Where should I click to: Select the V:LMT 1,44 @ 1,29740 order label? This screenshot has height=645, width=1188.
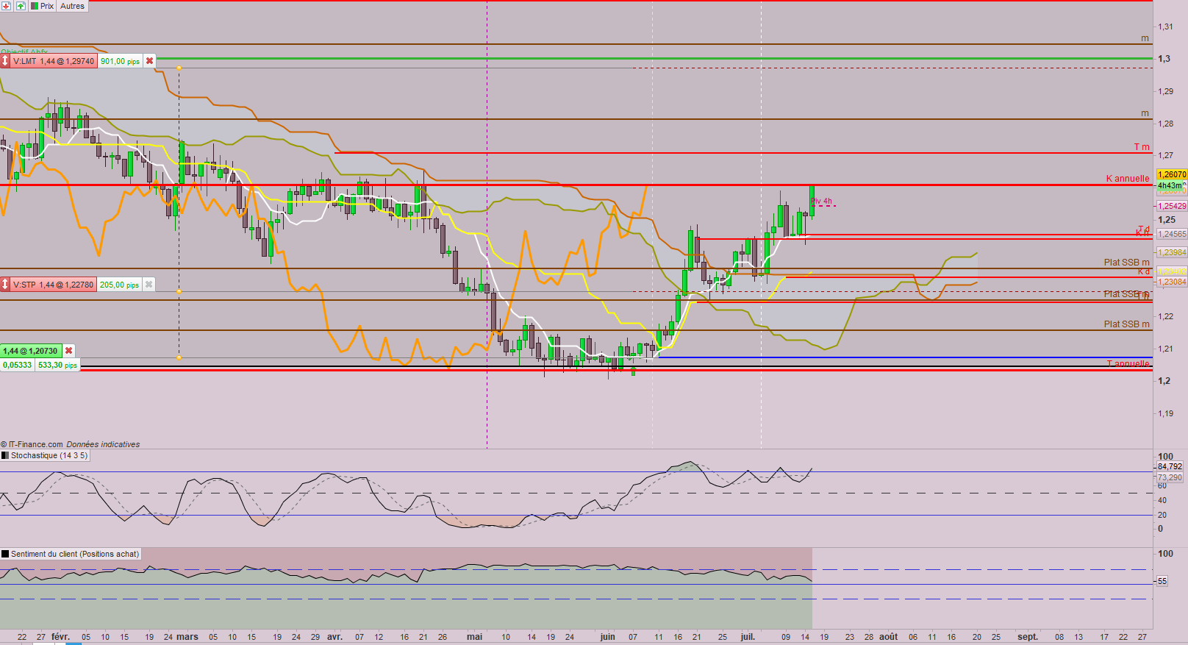[54, 61]
